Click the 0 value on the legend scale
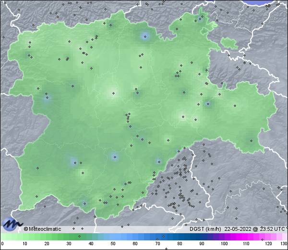The height and width of the screenshot is (250, 288). coord(2,244)
